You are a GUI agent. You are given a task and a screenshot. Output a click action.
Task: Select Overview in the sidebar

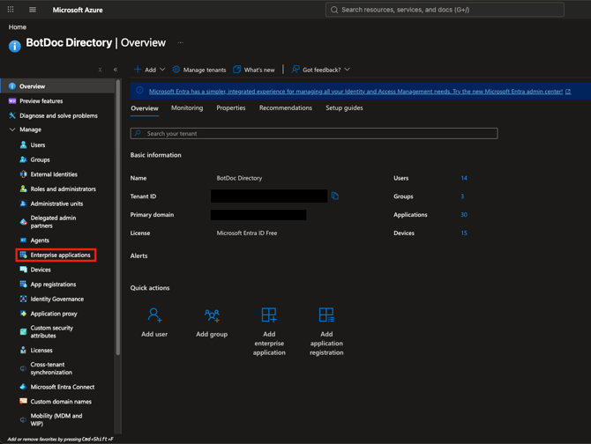(57, 86)
